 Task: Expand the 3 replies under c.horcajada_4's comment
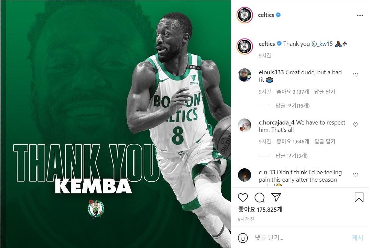292,156
